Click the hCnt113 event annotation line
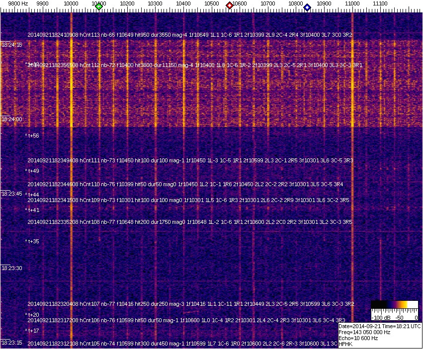 point(190,35)
